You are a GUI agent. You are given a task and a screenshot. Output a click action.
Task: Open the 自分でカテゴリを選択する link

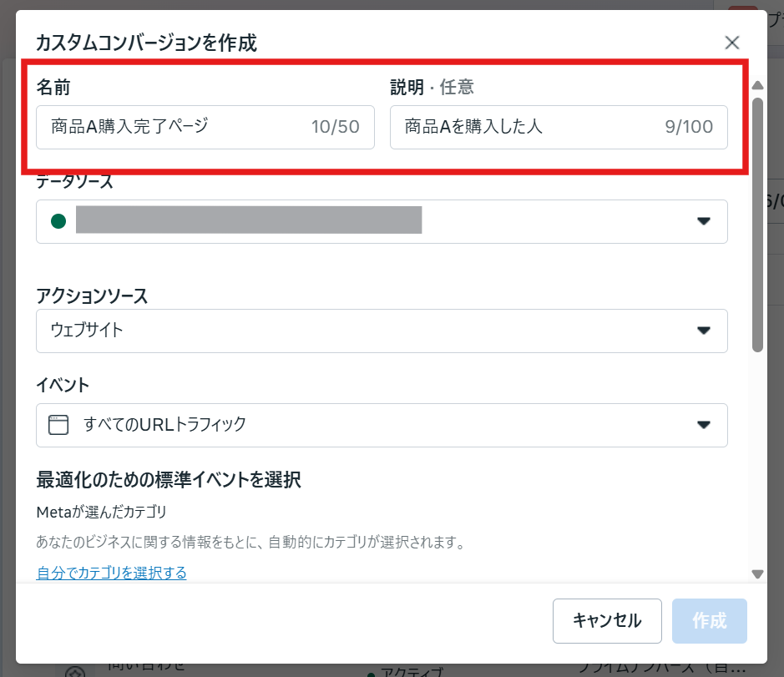pyautogui.click(x=111, y=573)
